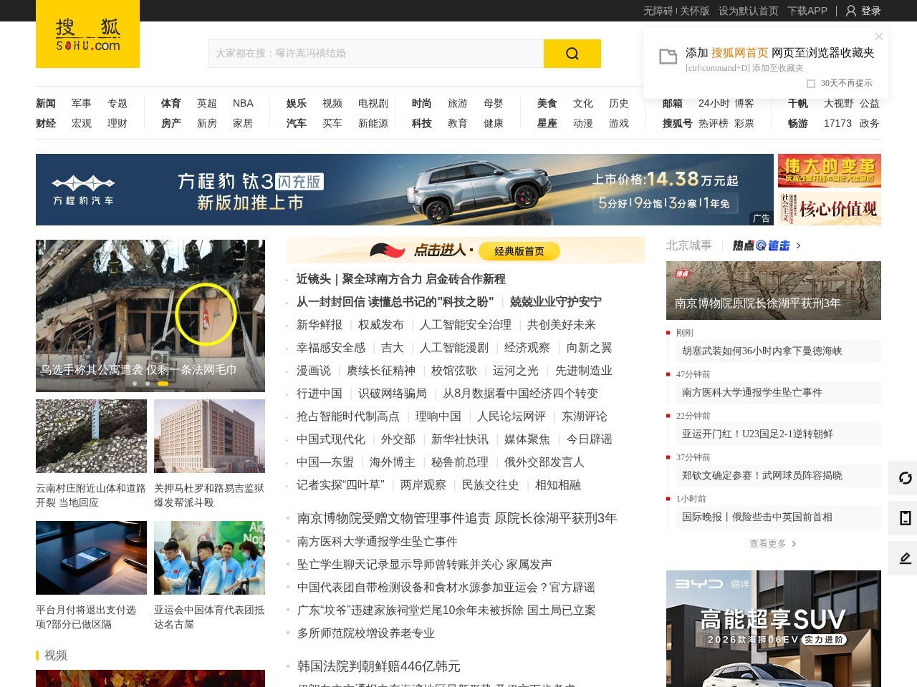Open 国际晚报 | 俄险些击中英国前首相
Viewport: 917px width, 687px height.
[757, 517]
